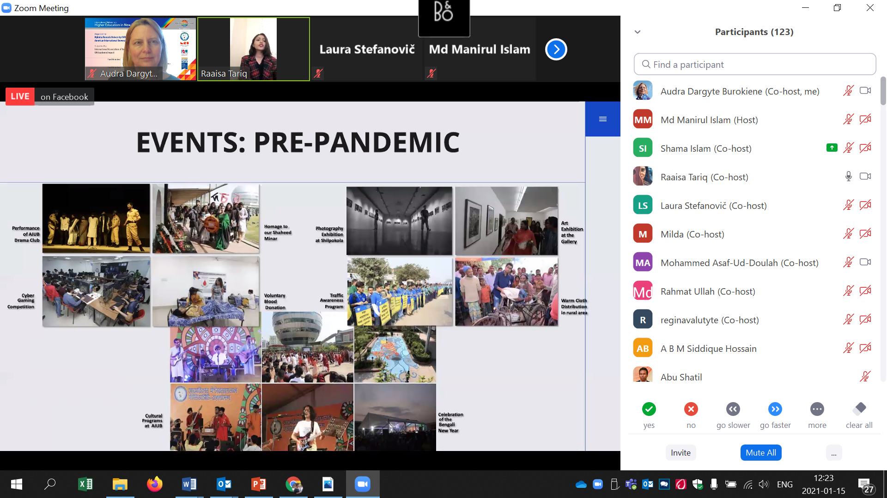Collapse the Participants panel chevron
This screenshot has width=887, height=498.
pyautogui.click(x=638, y=32)
